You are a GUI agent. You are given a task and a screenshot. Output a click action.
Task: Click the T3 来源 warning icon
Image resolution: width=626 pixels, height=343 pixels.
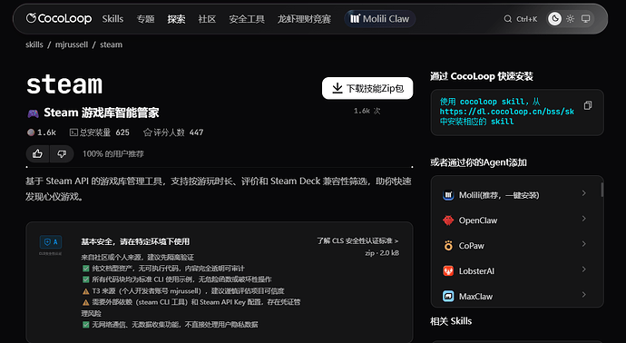(x=85, y=291)
